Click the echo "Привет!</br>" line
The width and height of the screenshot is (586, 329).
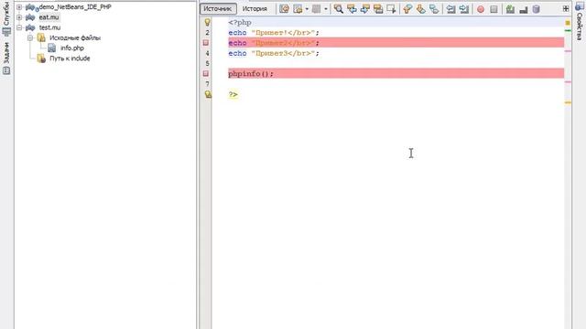pyautogui.click(x=274, y=33)
